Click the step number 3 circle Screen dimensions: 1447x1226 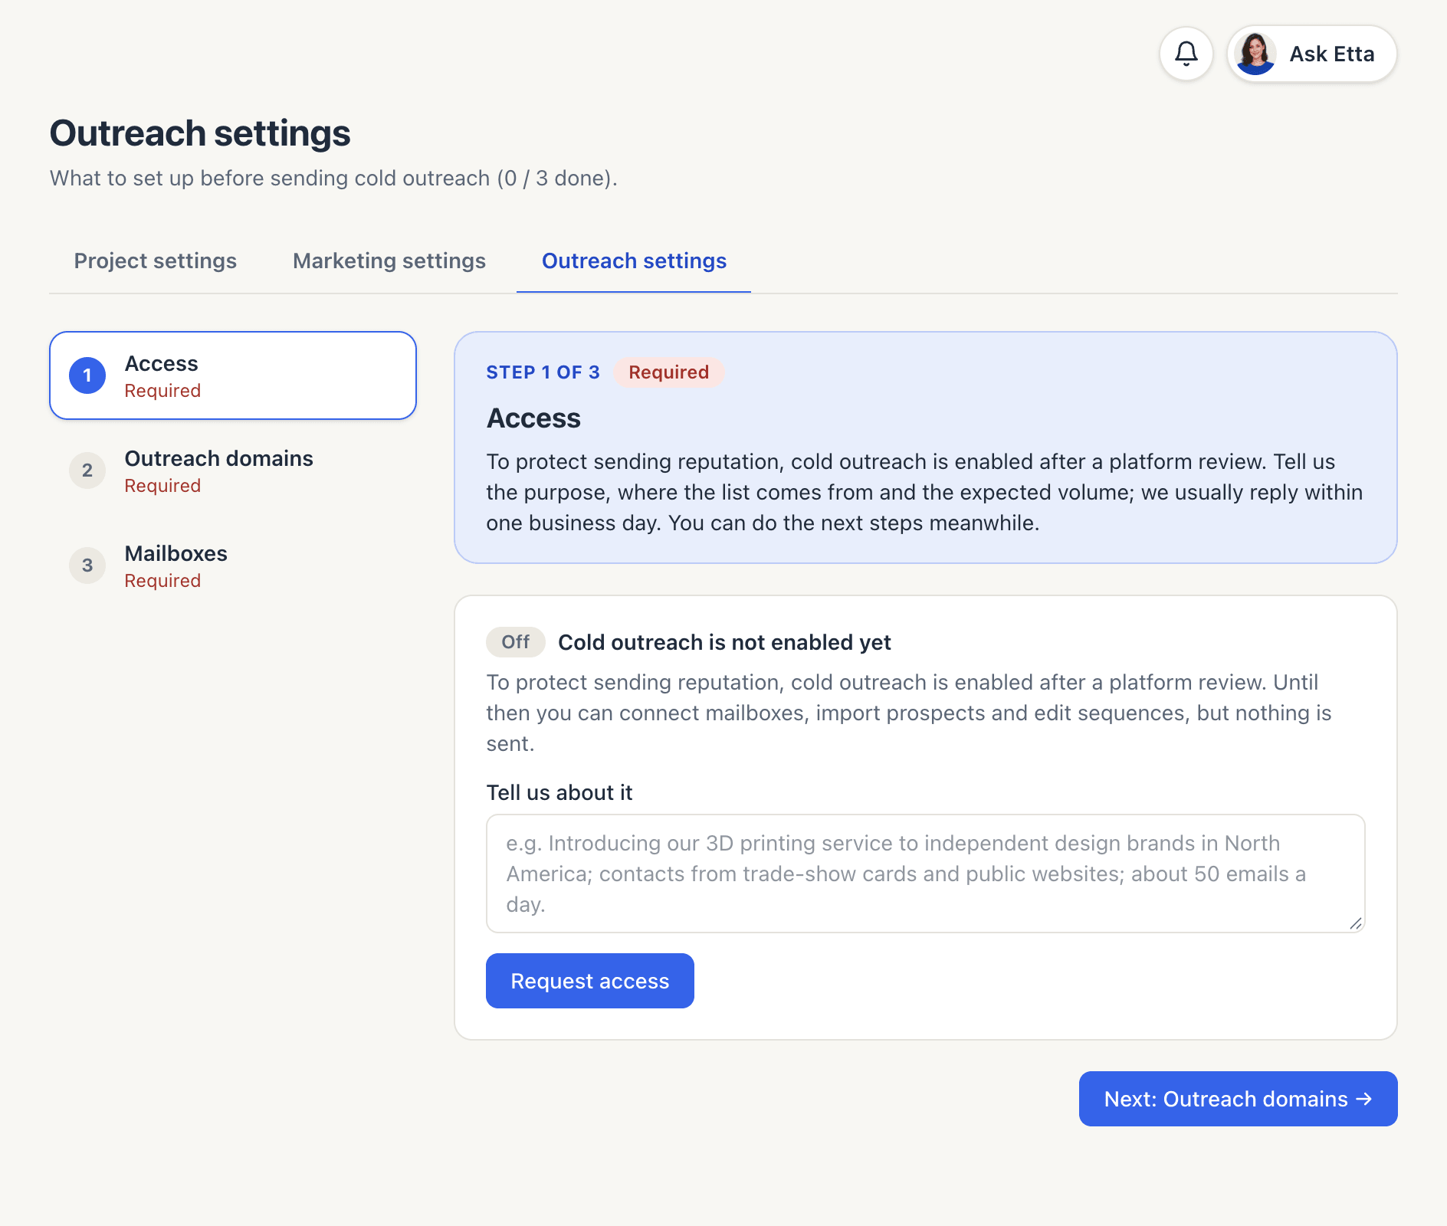click(x=87, y=565)
